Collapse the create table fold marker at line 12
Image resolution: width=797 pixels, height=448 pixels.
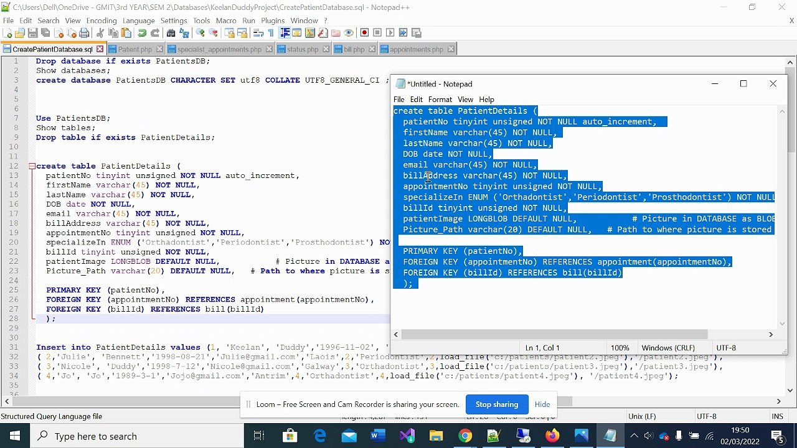32,166
